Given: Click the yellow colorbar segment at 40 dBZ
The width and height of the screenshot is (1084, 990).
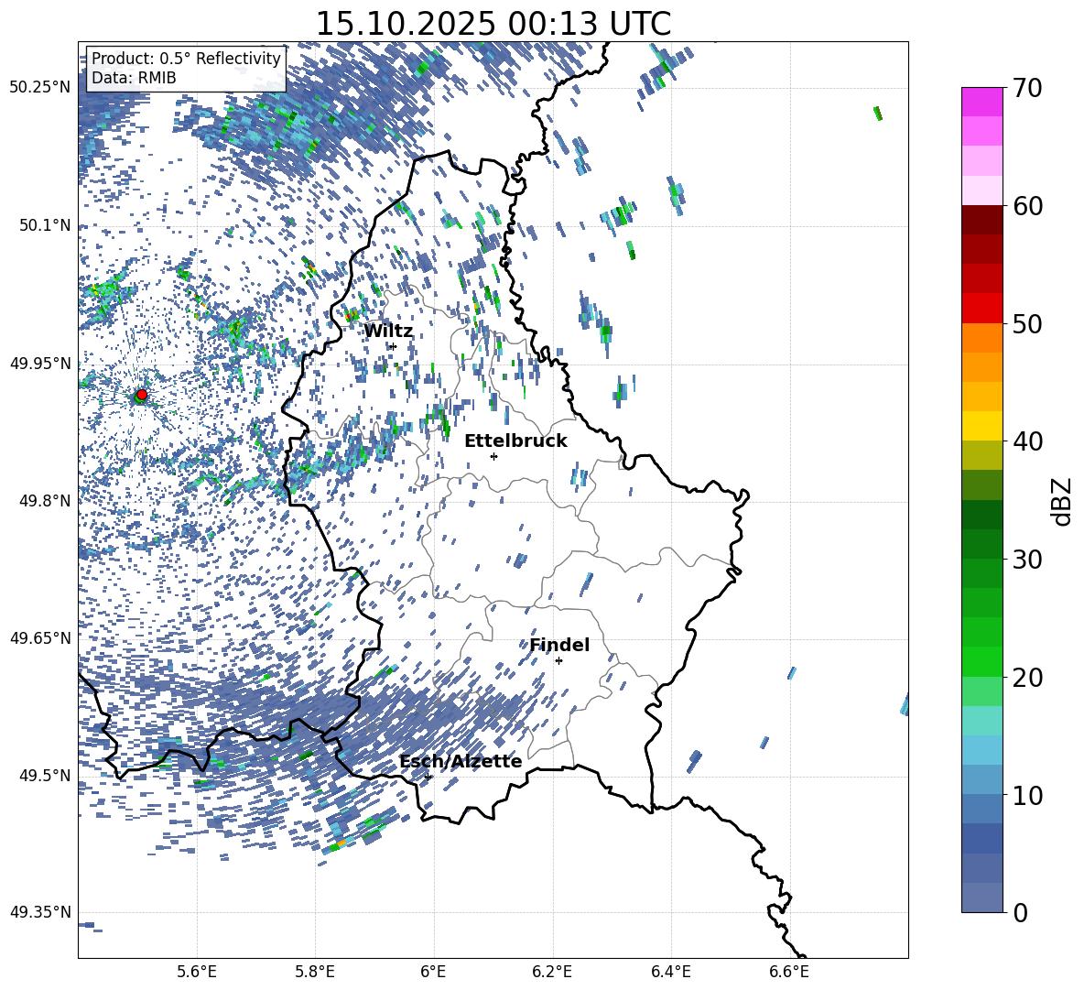Looking at the screenshot, I should [x=981, y=426].
